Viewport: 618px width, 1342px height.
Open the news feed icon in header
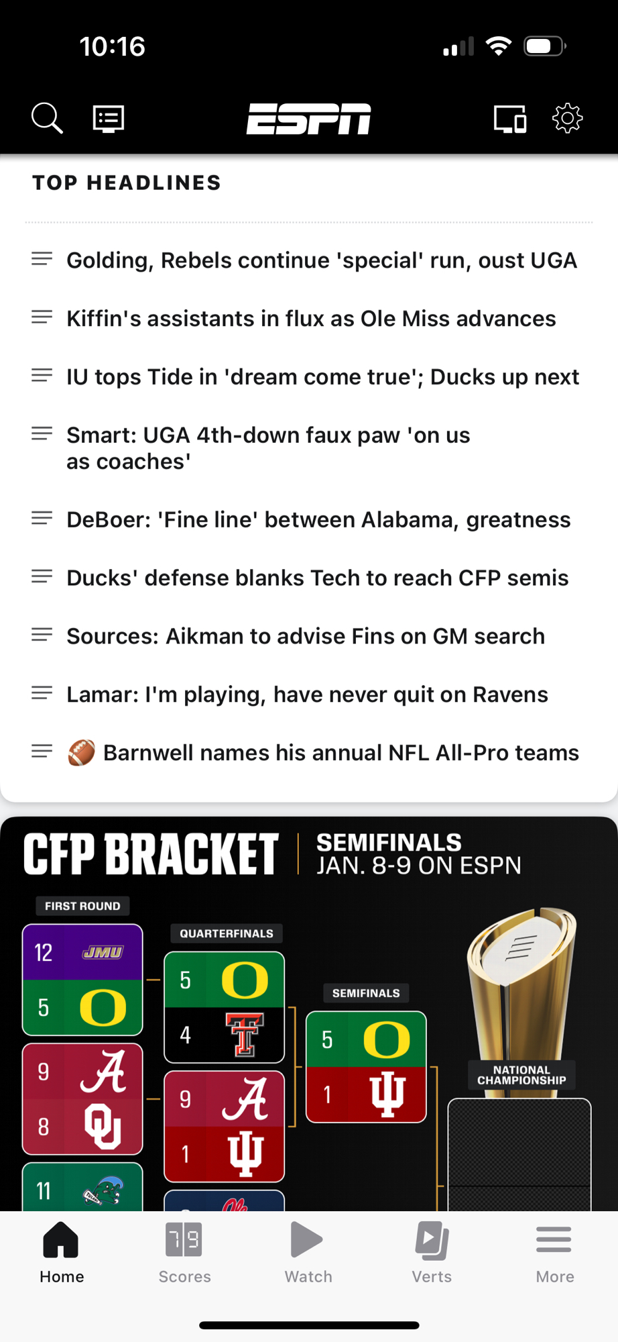tap(108, 119)
